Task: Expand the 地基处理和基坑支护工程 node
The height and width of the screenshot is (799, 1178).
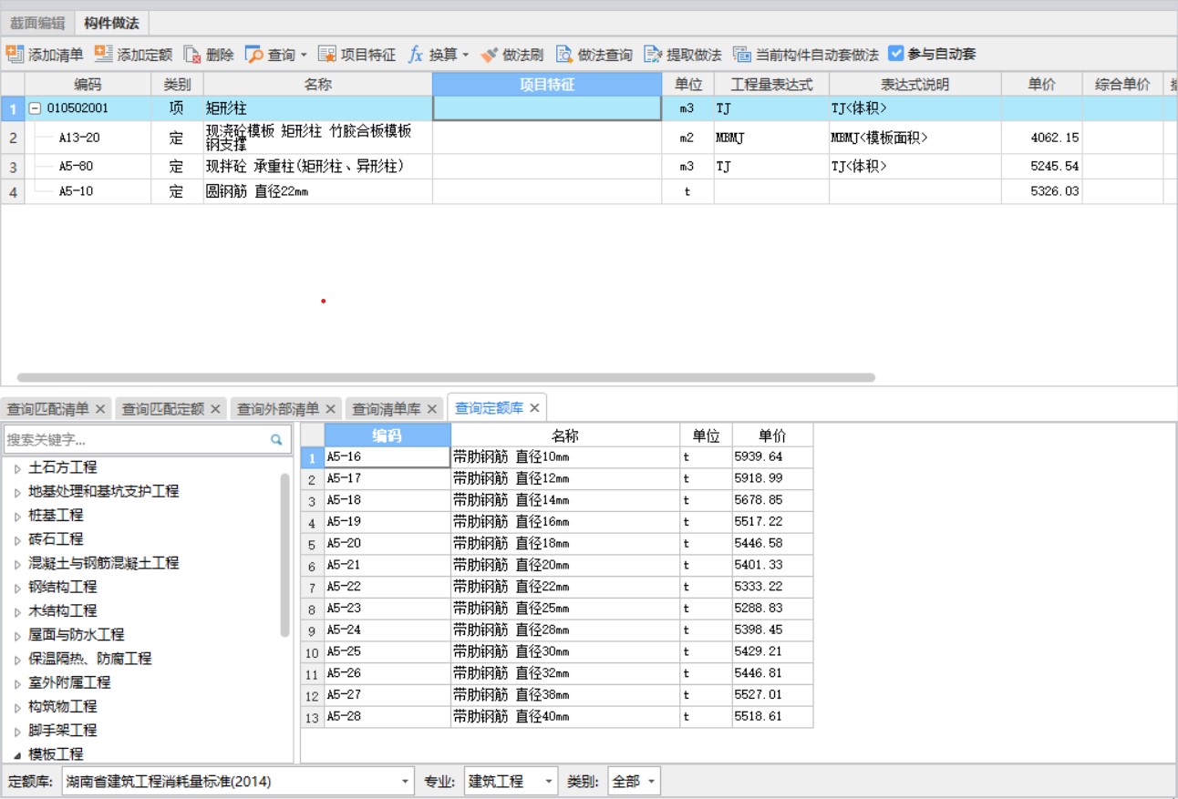Action: coord(17,492)
